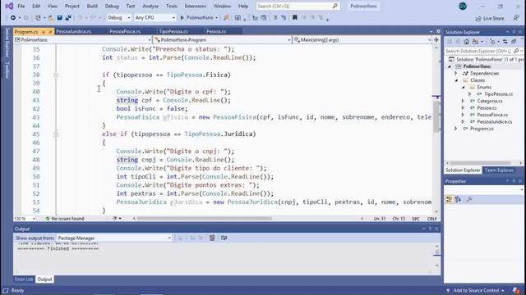Click the Open File toolbar icon
This screenshot has width=526, height=295.
(x=50, y=18)
